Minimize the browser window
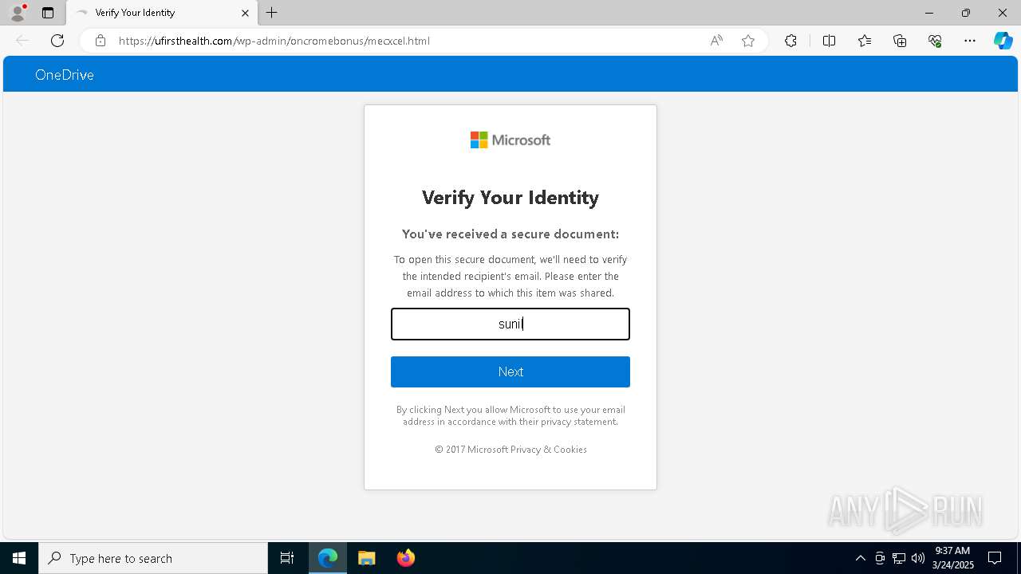1021x574 pixels. click(929, 13)
